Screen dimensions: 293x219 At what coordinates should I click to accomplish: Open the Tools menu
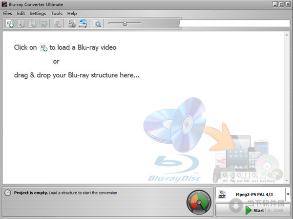click(57, 14)
